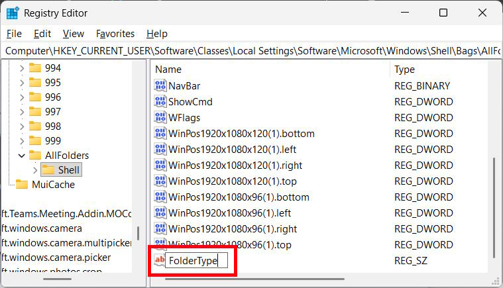This screenshot has width=503, height=288.
Task: Expand the 999 key
Action: point(22,140)
